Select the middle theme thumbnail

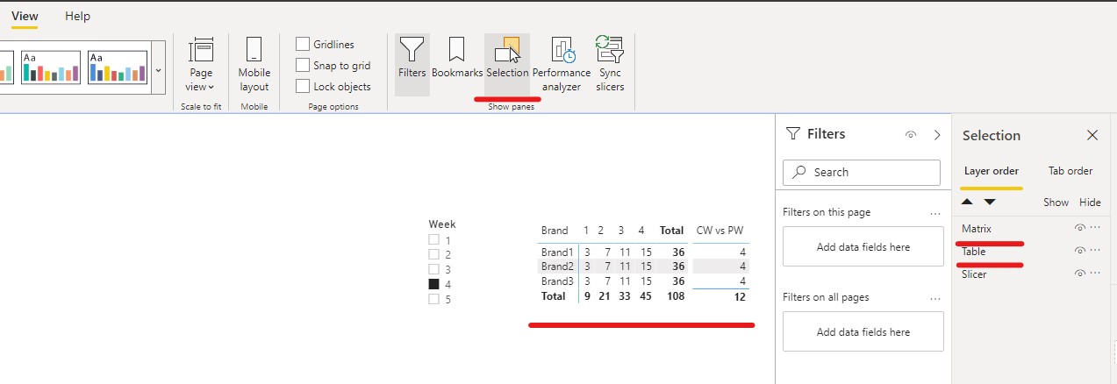51,68
